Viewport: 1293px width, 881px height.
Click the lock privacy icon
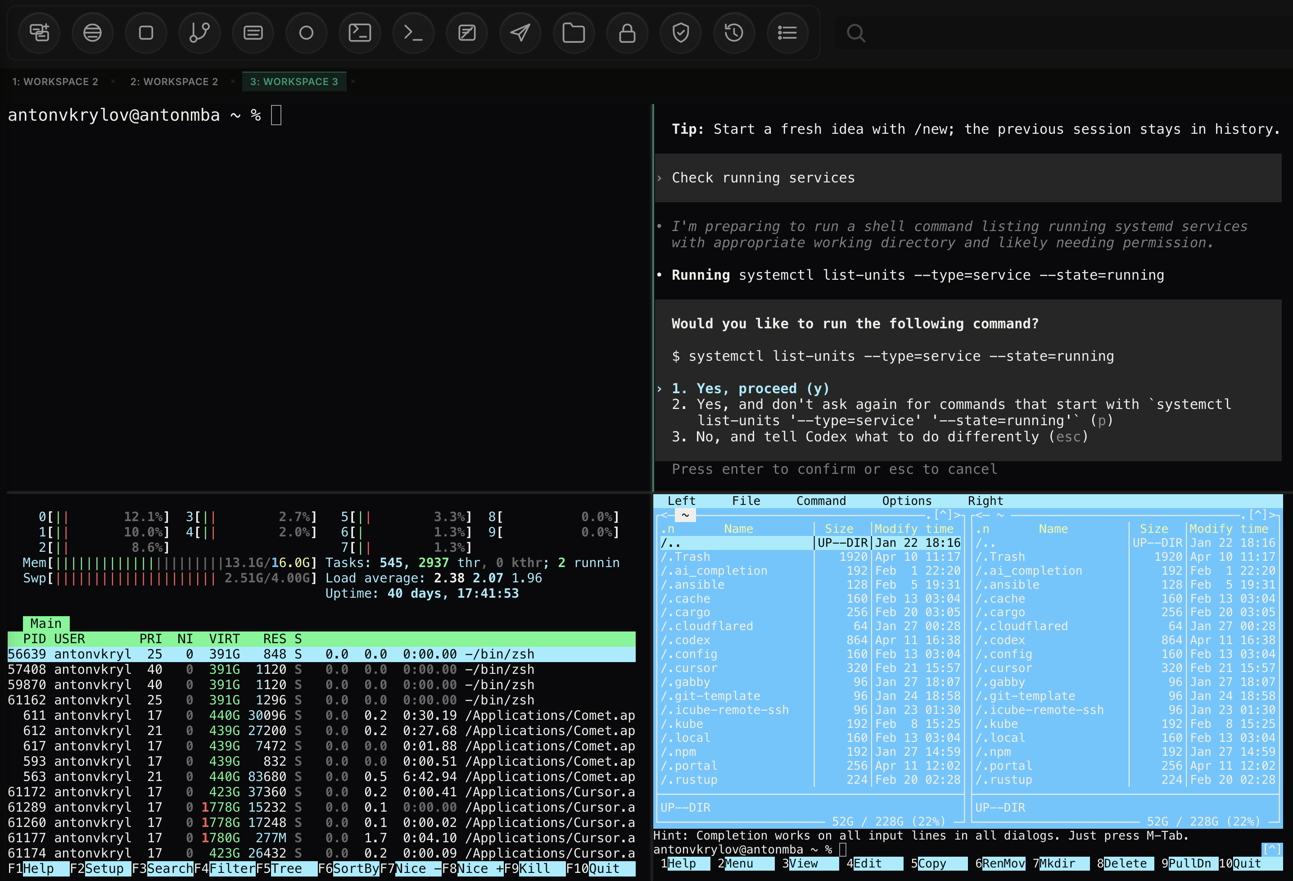click(x=627, y=33)
